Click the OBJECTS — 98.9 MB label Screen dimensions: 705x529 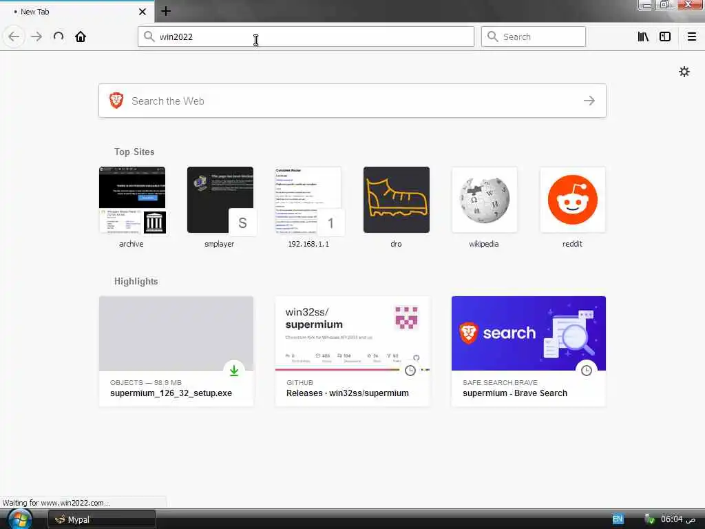coord(146,383)
